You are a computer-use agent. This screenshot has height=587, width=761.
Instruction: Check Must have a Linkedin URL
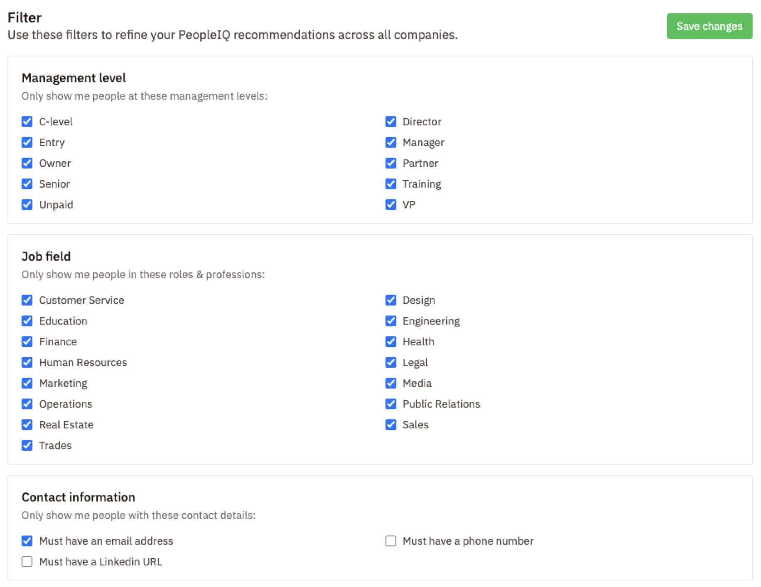pos(27,562)
